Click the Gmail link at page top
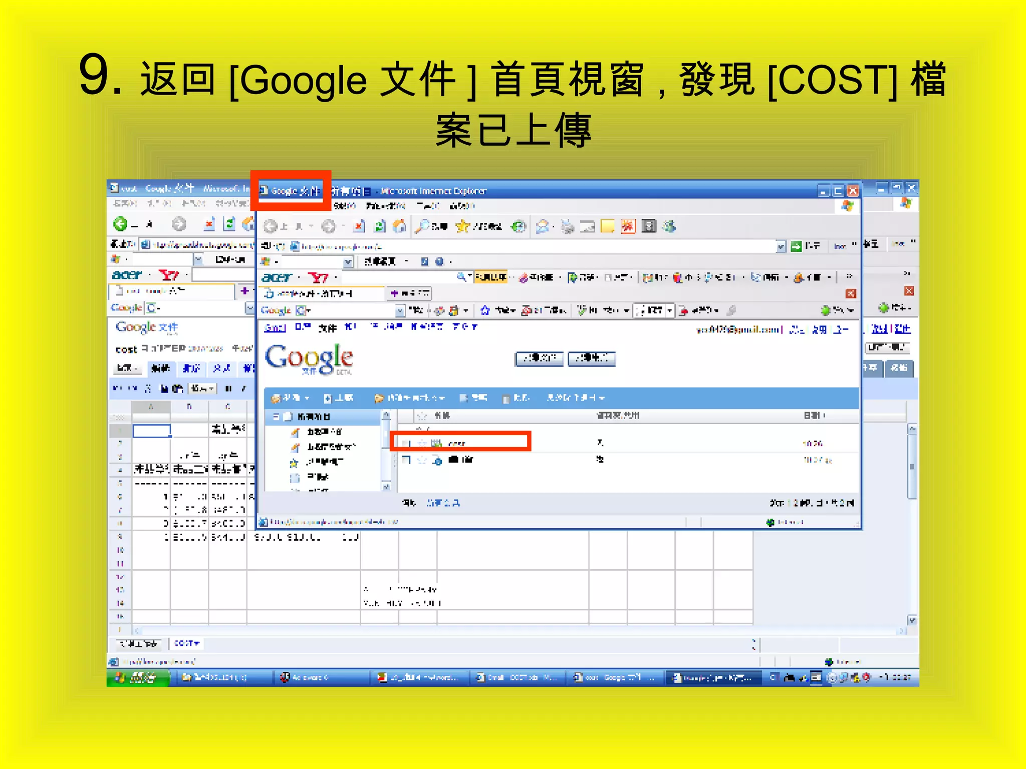The image size is (1026, 769). [275, 327]
